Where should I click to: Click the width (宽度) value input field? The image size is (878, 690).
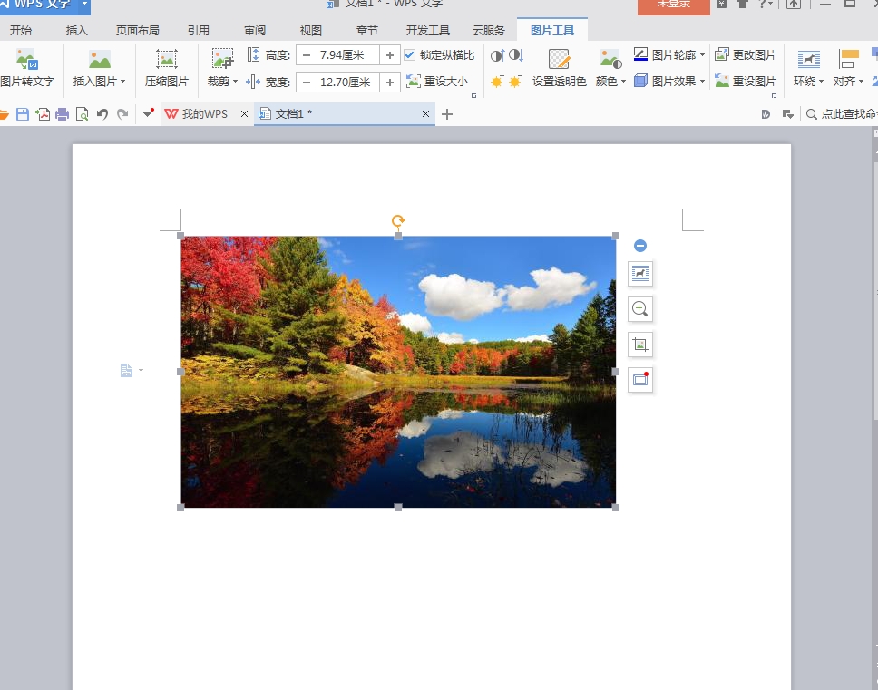tap(346, 83)
